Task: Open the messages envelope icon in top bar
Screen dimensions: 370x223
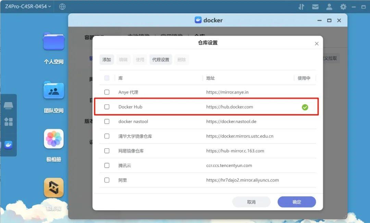Action: (x=315, y=6)
